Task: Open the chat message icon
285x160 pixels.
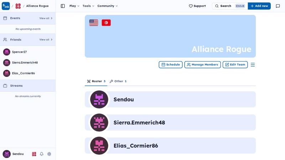Action: point(278,6)
